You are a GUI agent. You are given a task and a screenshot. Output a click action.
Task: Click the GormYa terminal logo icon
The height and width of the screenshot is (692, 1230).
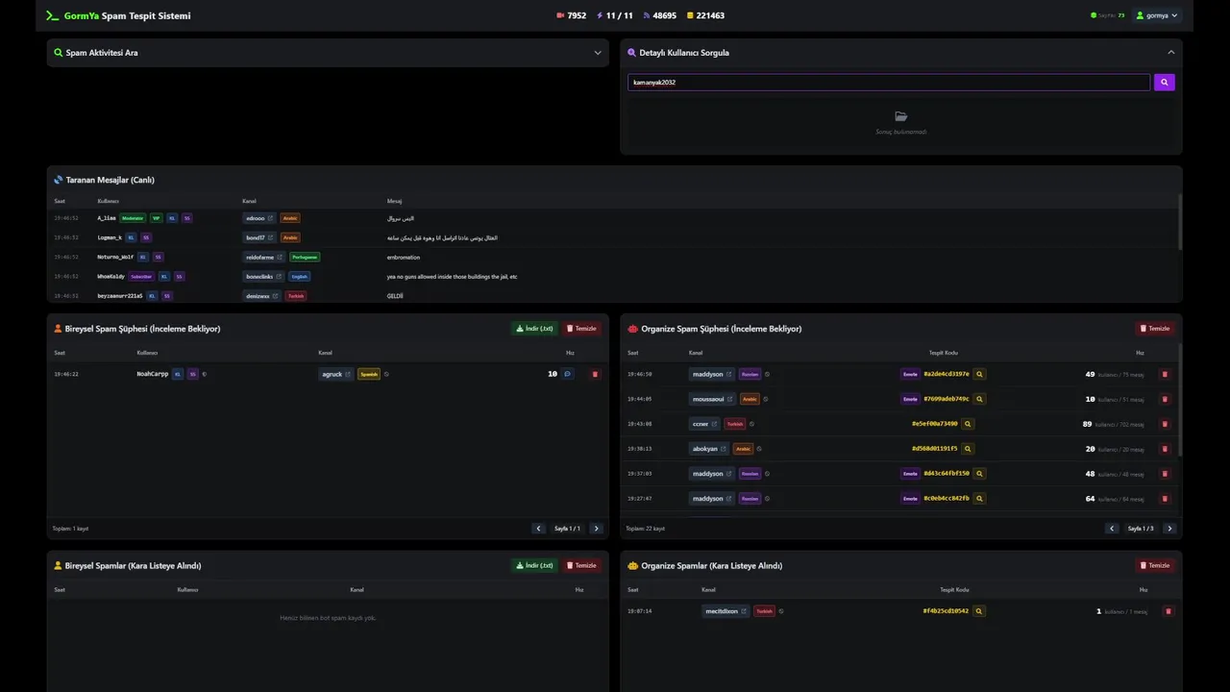pos(53,15)
